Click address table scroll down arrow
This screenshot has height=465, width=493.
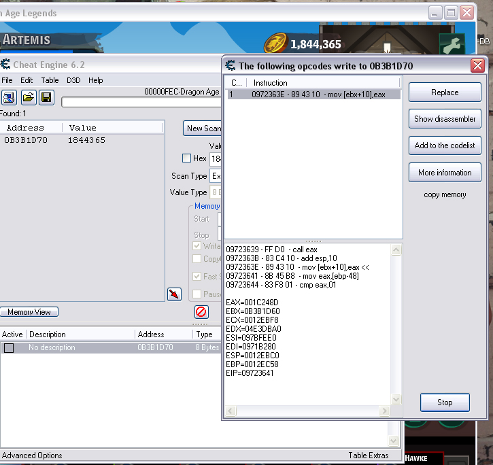[x=393, y=441]
